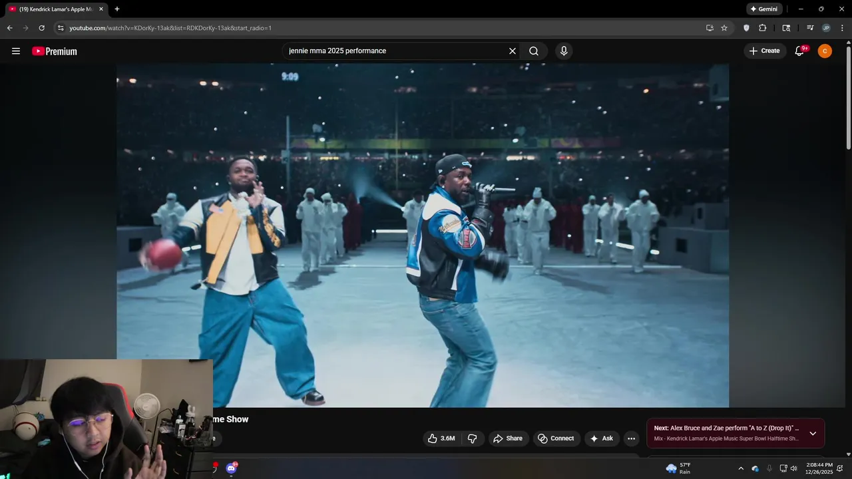
Task: Open the shield extension icon
Action: (746, 28)
